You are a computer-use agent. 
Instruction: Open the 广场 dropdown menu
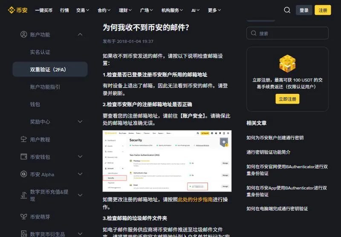pyautogui.click(x=146, y=10)
